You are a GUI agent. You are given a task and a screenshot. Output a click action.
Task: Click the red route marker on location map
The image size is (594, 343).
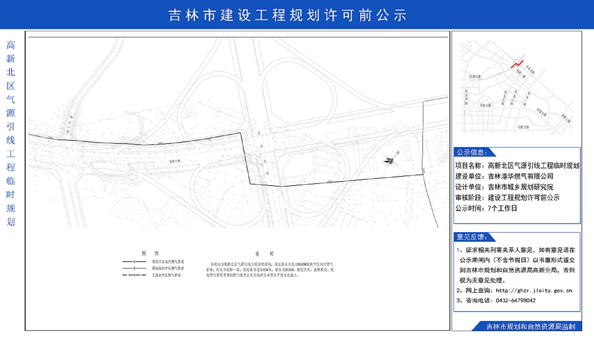click(517, 64)
